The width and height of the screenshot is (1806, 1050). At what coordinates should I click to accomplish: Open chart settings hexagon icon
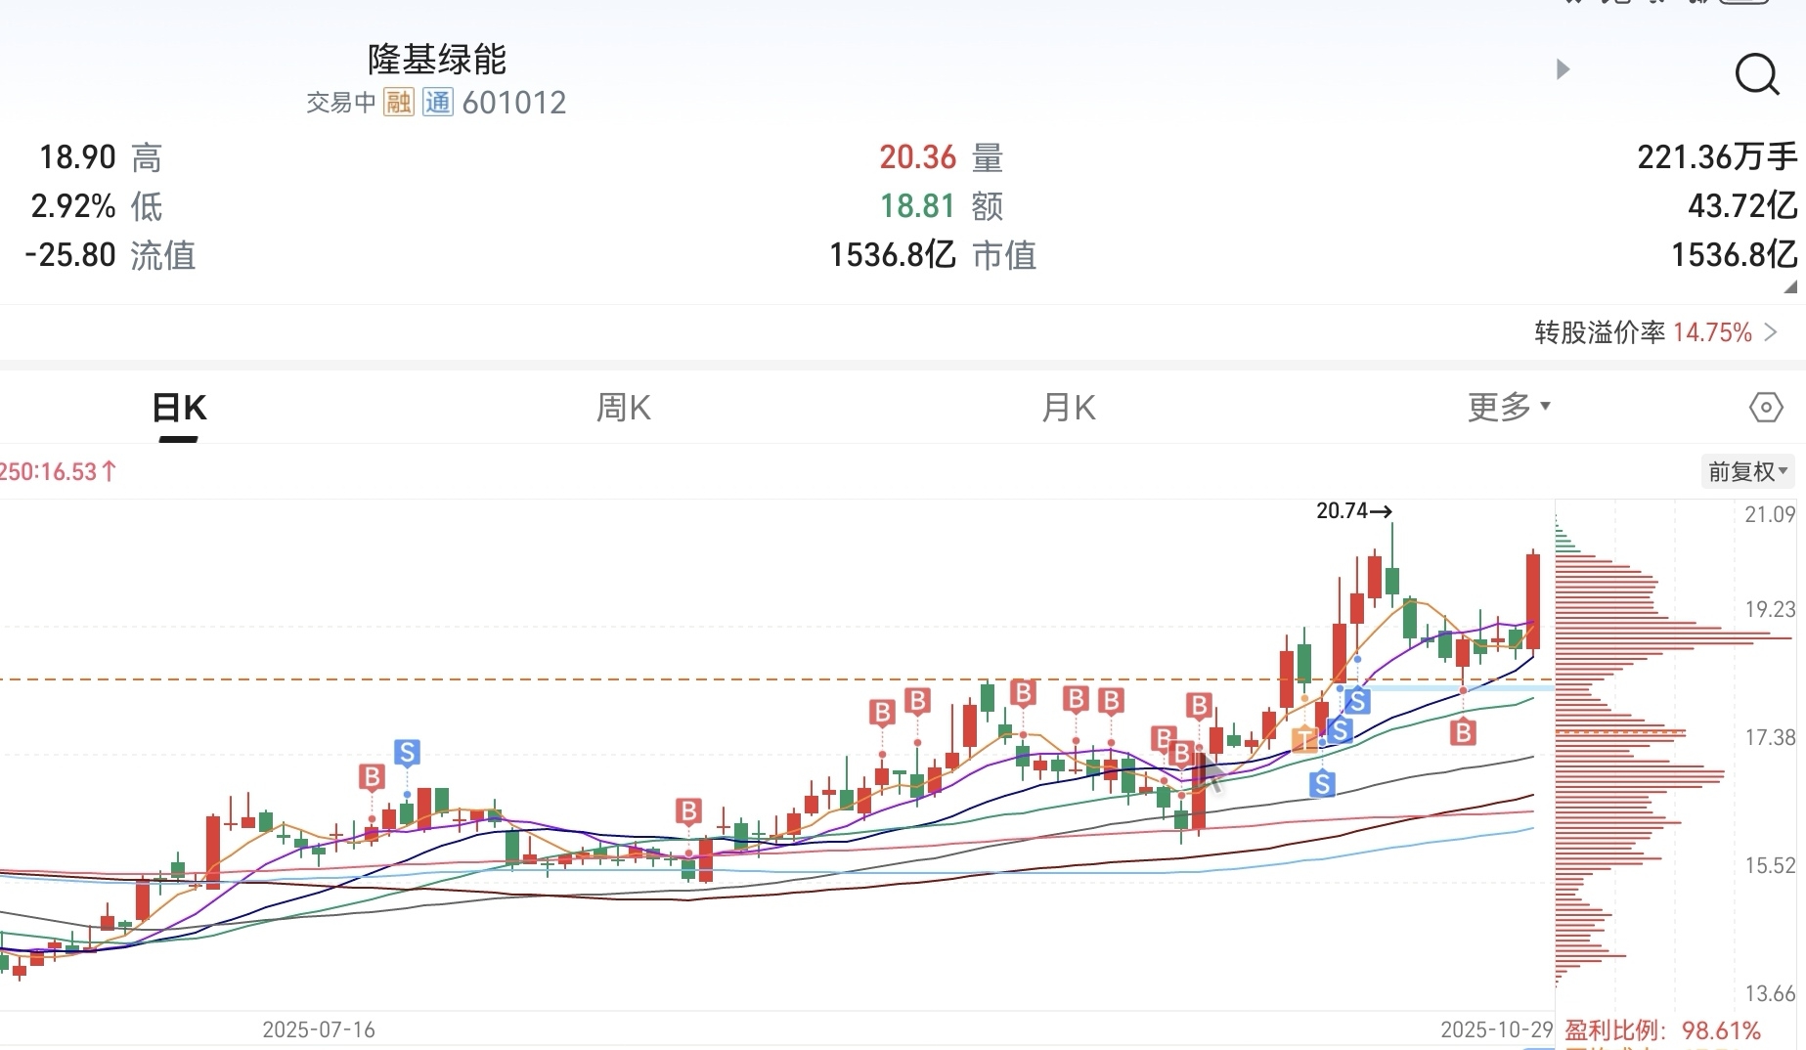1766,408
